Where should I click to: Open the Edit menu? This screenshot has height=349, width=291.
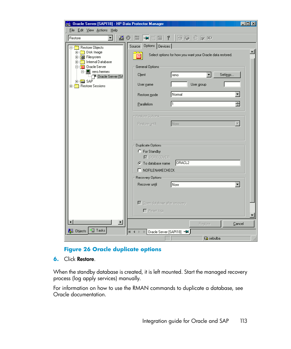(81, 30)
